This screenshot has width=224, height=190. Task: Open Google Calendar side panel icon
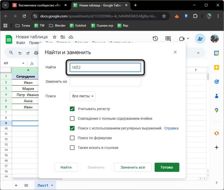coord(216,53)
